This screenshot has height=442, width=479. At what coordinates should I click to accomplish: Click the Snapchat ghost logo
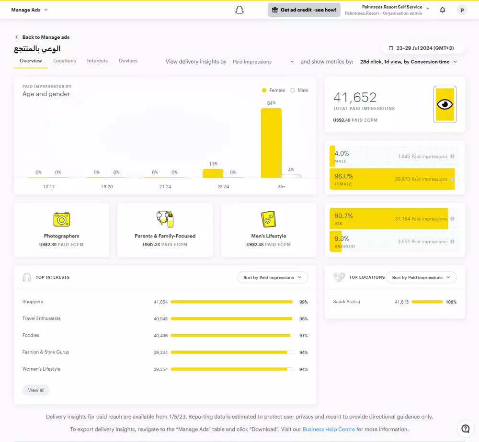click(x=239, y=10)
